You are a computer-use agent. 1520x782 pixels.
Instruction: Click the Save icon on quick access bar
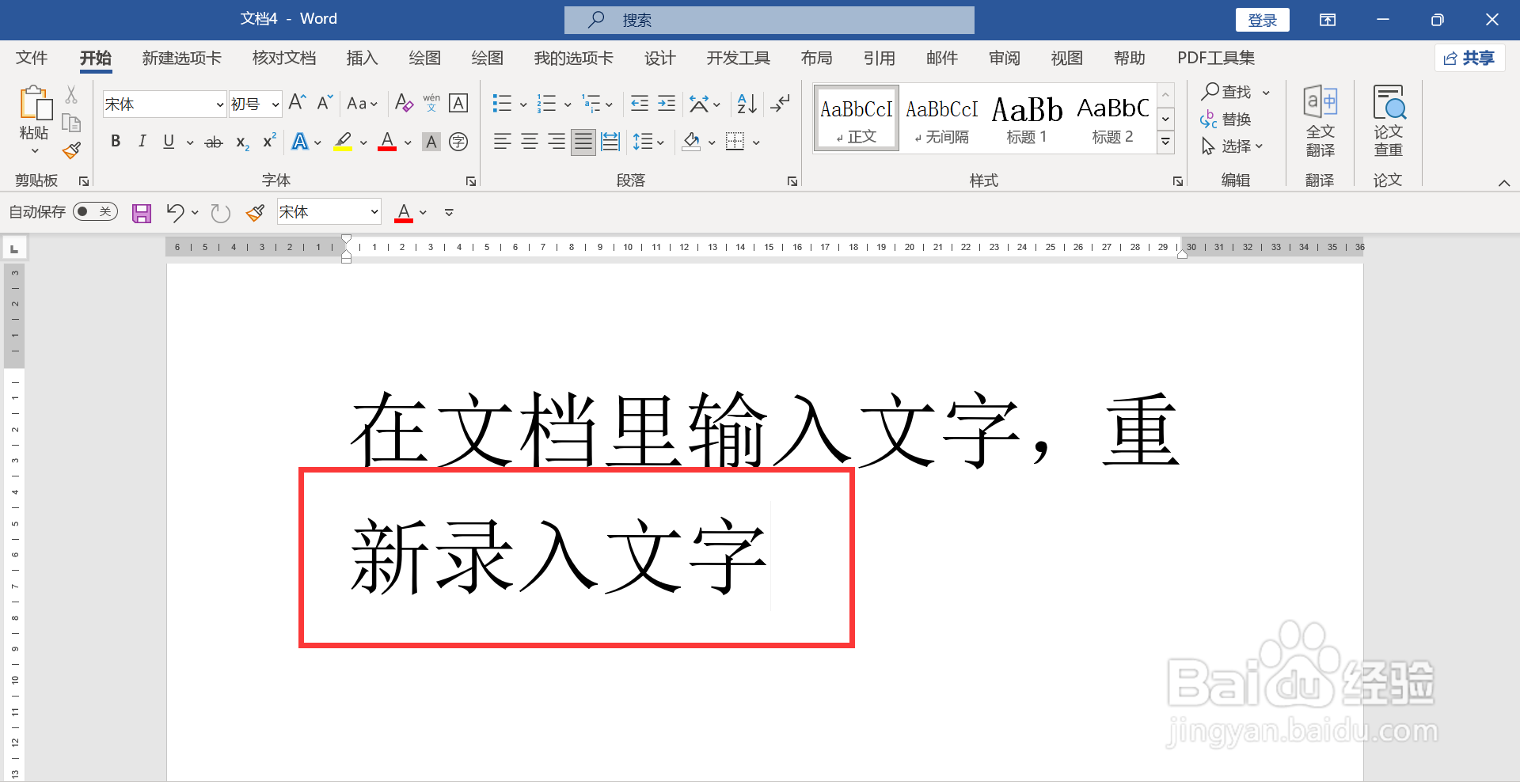pos(141,212)
